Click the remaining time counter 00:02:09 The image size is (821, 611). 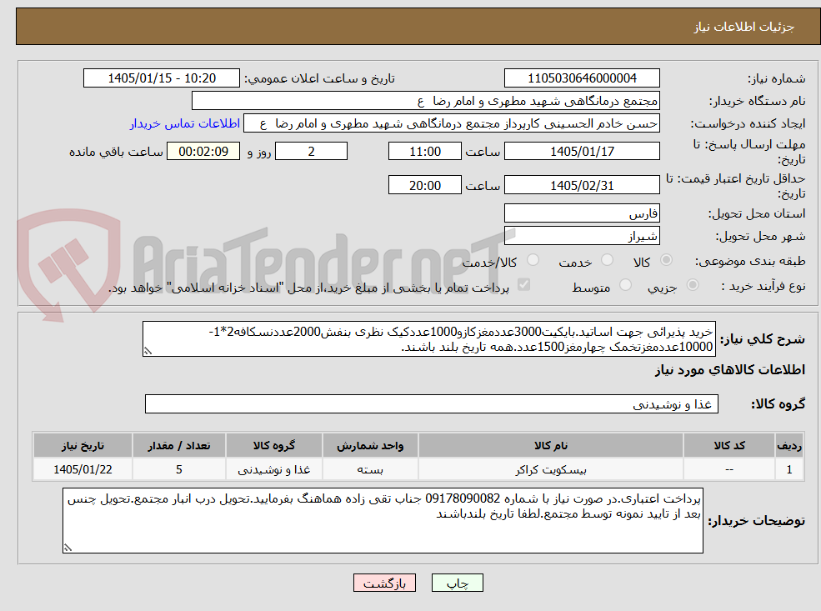203,152
